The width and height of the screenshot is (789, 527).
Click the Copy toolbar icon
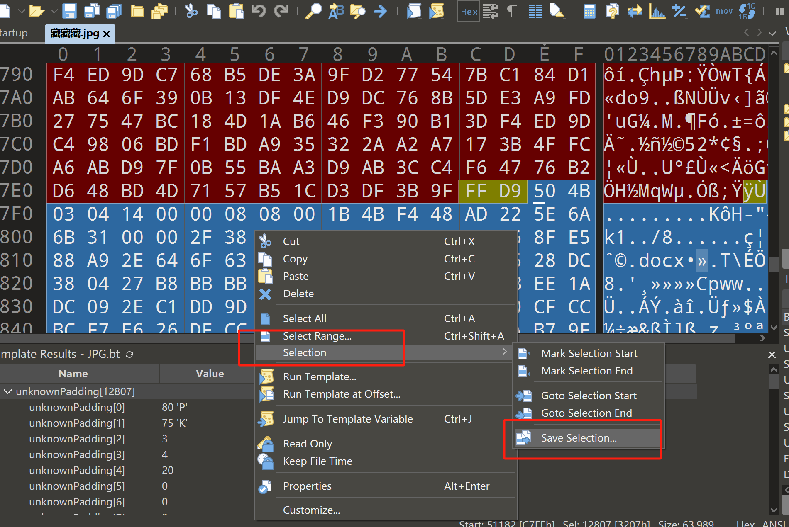click(x=214, y=11)
